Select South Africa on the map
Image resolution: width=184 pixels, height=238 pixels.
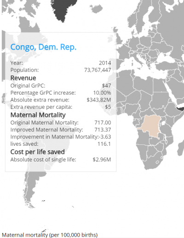click(153, 161)
